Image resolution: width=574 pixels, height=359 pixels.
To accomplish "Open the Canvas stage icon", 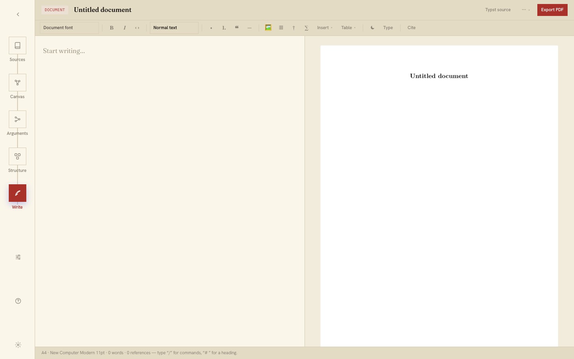I will tap(18, 83).
